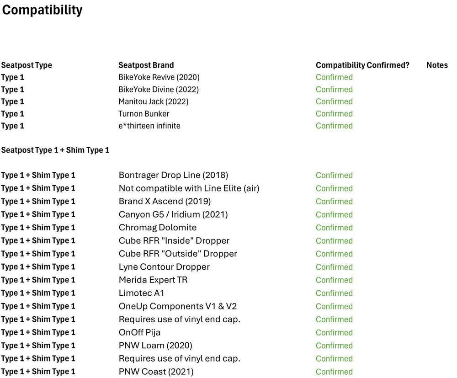Select the Brand X Ascend (2019) cell
The width and height of the screenshot is (457, 378).
coord(165,201)
